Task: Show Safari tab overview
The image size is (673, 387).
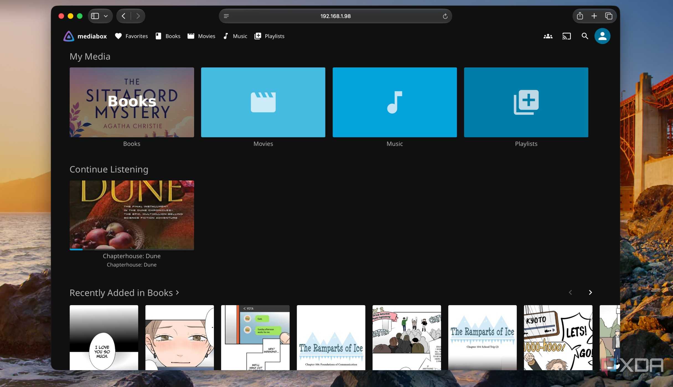Action: point(609,16)
